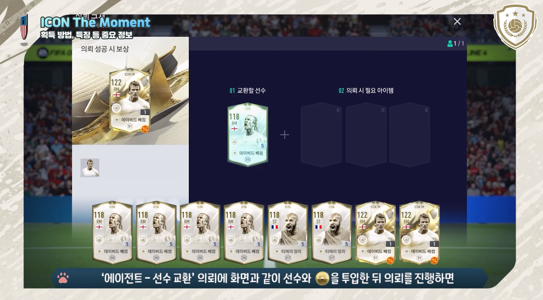Select the third 118 RM Beckham bottom card
This screenshot has width=543, height=300.
200,233
